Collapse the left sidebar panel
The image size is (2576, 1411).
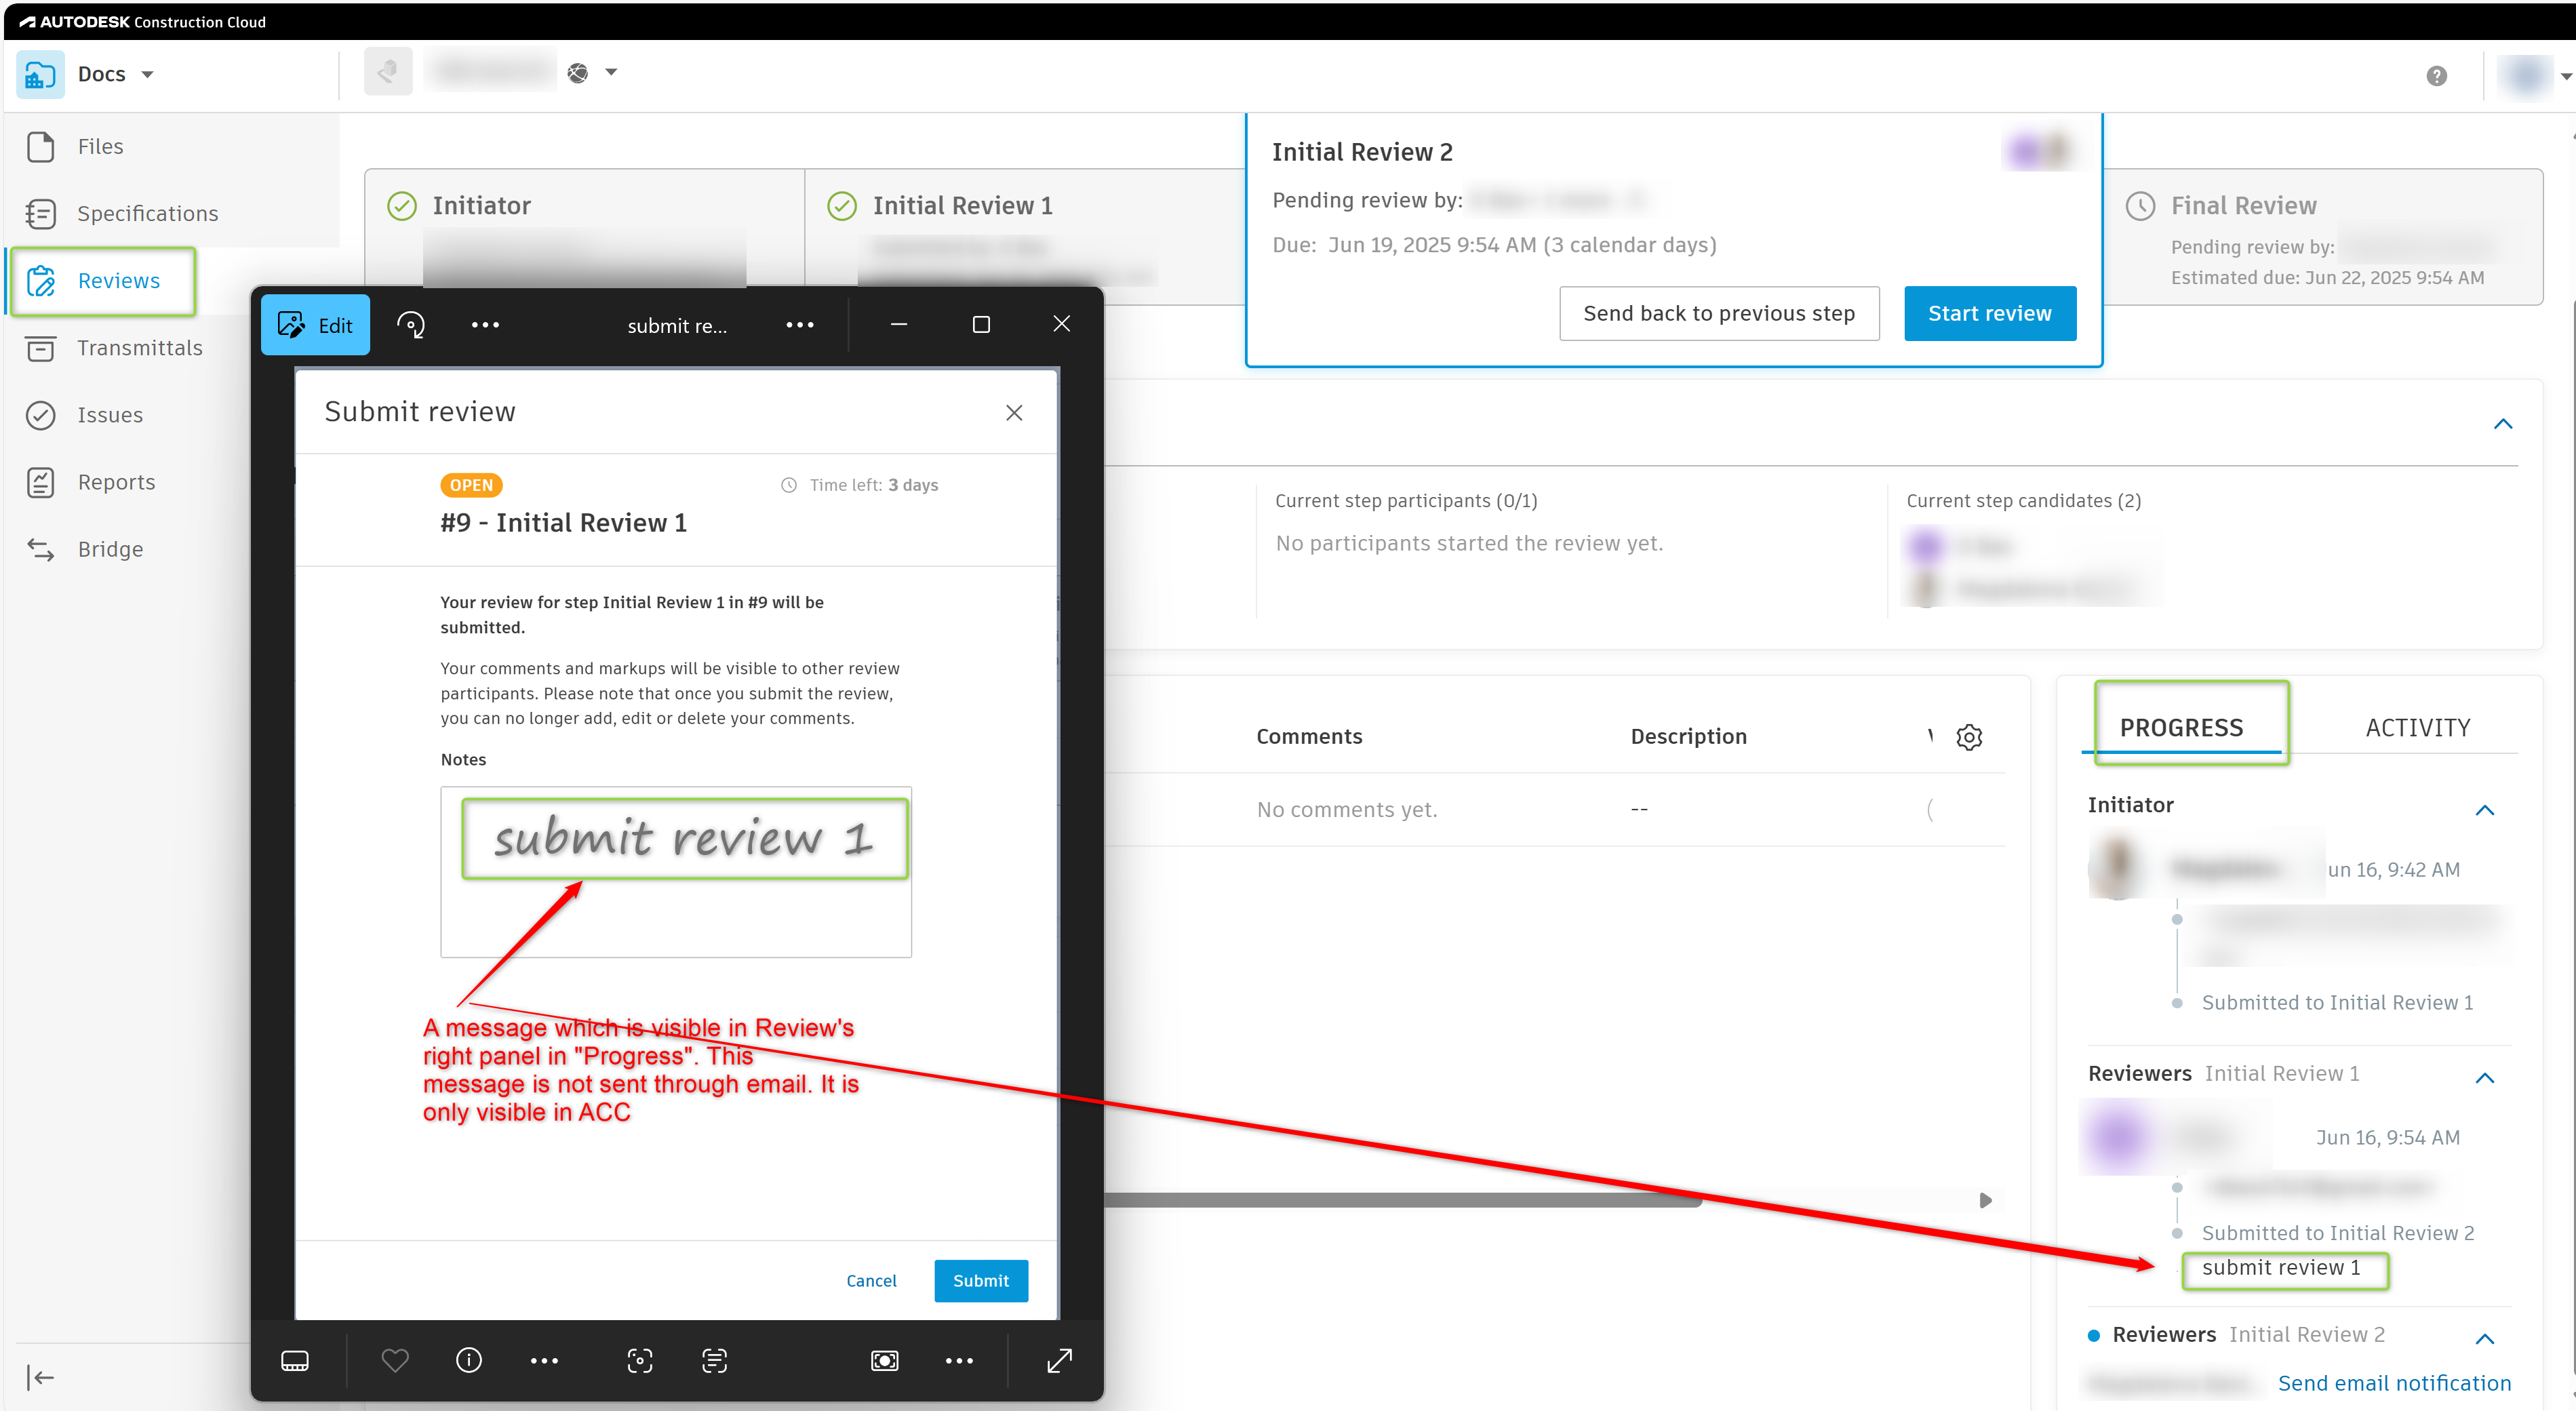[40, 1377]
